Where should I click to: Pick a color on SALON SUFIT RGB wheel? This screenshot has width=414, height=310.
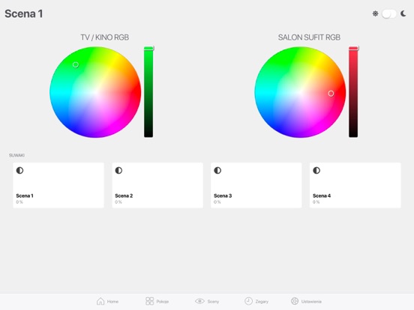[300, 92]
